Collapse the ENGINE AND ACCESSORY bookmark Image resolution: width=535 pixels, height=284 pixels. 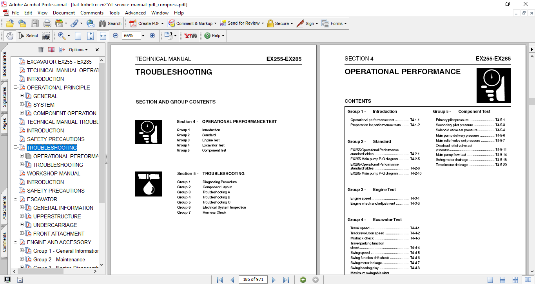click(x=16, y=242)
